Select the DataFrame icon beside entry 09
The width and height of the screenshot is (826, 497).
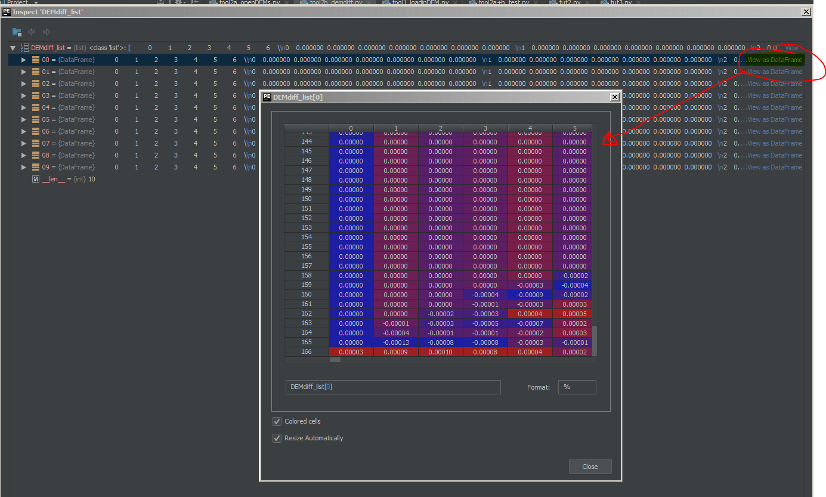tap(35, 167)
